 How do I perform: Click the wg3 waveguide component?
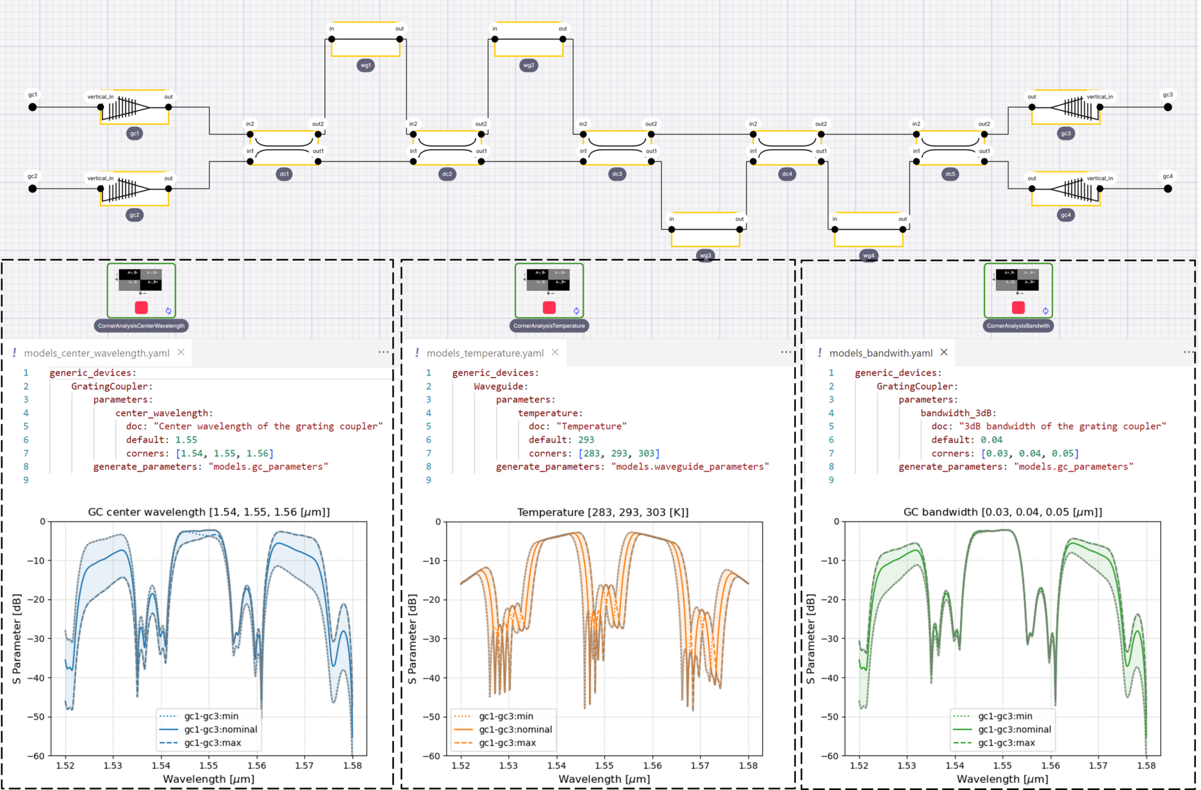click(705, 233)
